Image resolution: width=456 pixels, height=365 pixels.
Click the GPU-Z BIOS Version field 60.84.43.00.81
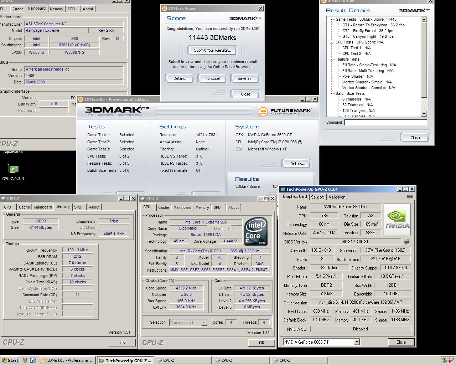click(x=356, y=242)
